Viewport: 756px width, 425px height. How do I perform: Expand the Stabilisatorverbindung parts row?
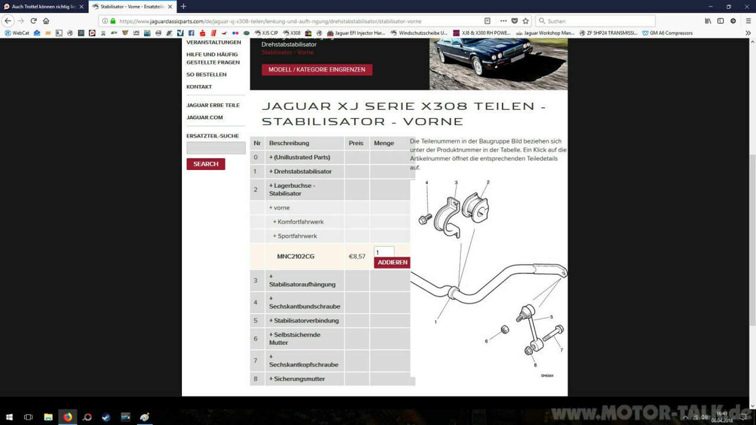[306, 321]
